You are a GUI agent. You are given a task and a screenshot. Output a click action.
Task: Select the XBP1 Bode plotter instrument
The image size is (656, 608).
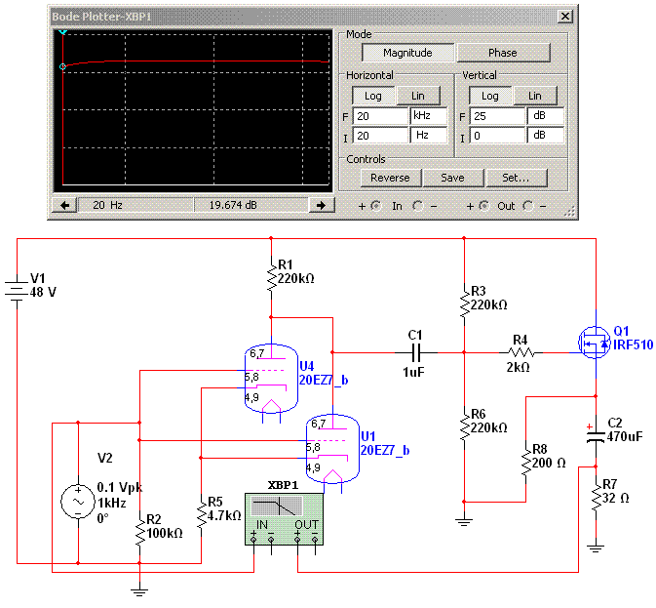click(x=284, y=519)
